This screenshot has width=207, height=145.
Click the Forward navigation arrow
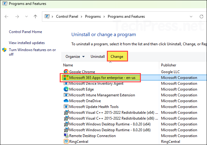click(17, 17)
